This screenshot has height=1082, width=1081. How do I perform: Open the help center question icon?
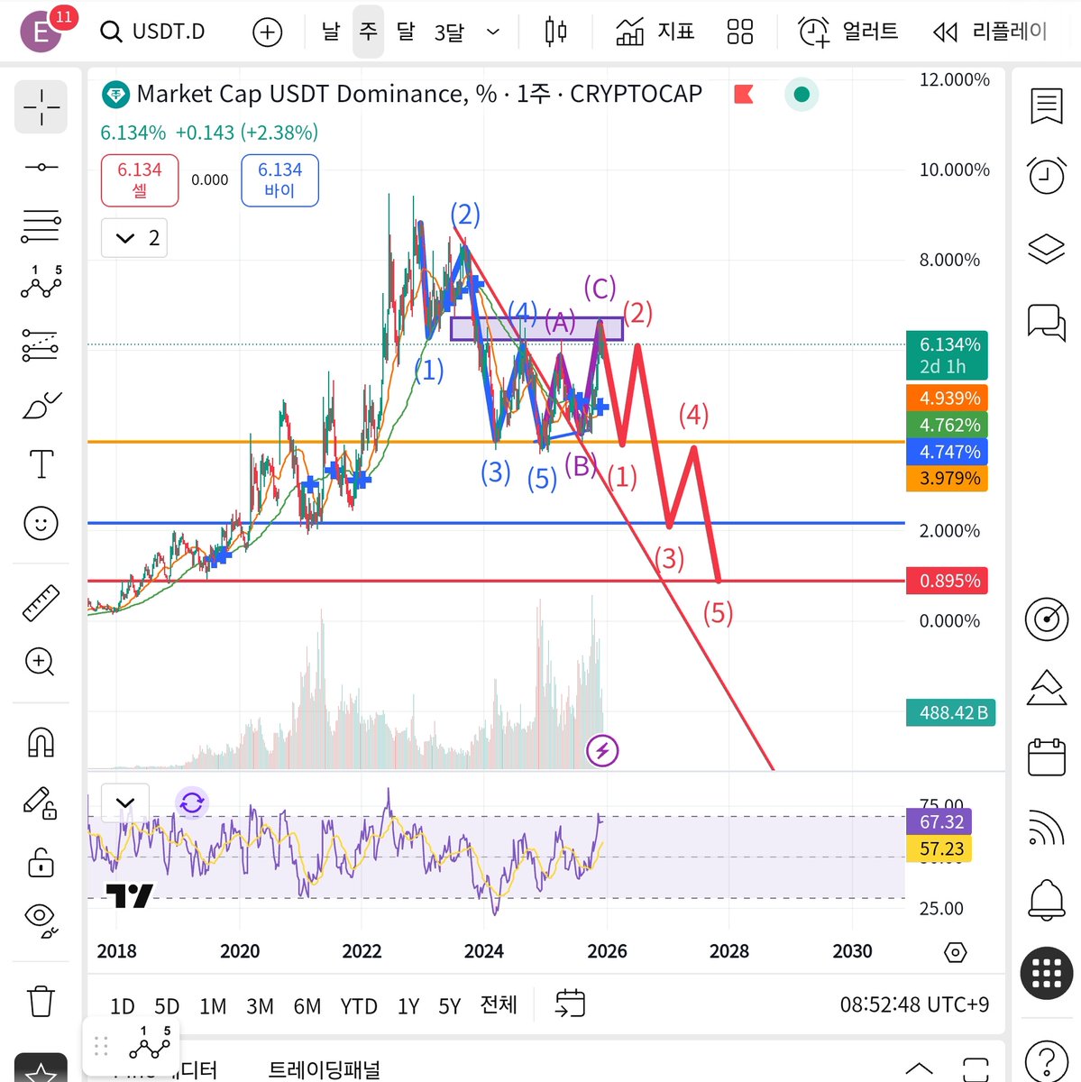[x=1046, y=1061]
